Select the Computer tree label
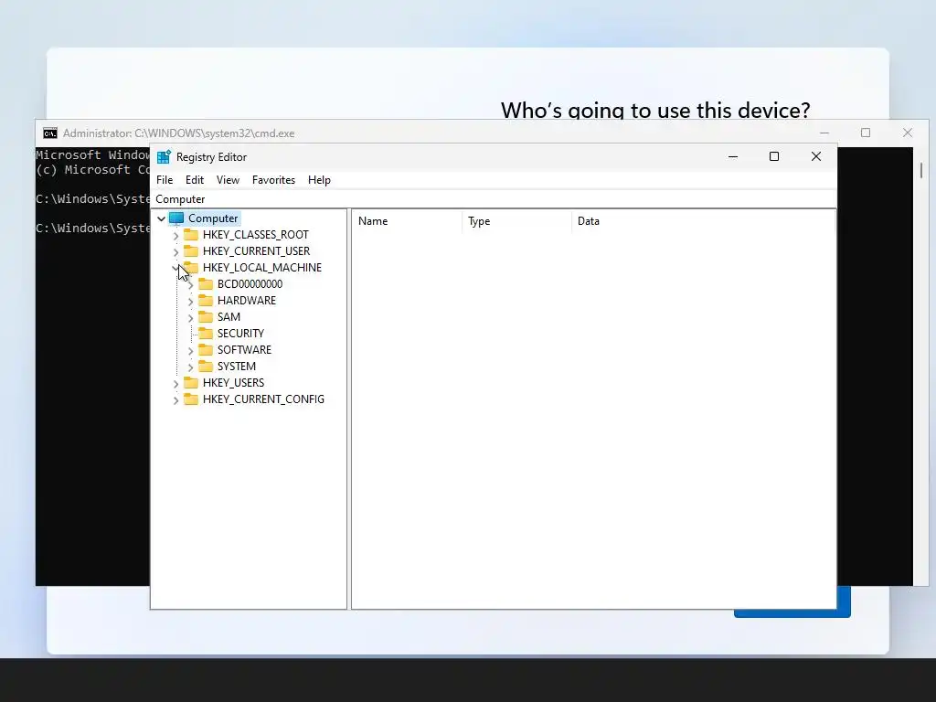The width and height of the screenshot is (936, 702). coord(213,218)
